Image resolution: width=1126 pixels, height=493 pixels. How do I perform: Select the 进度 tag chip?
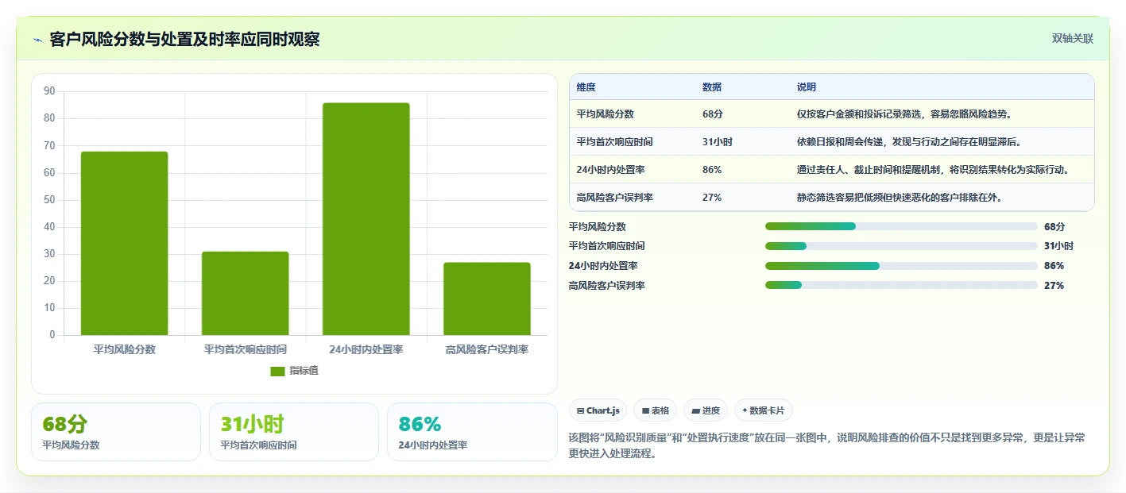(706, 410)
